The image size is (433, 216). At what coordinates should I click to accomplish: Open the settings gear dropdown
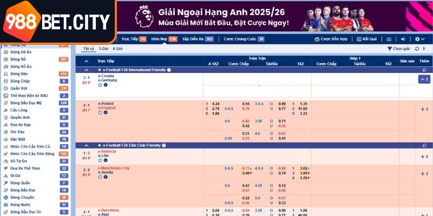point(420,39)
